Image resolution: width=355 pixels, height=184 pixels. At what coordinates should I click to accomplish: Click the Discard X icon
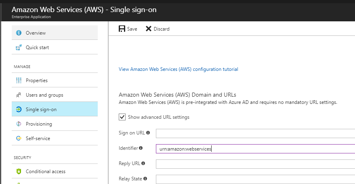tap(149, 29)
